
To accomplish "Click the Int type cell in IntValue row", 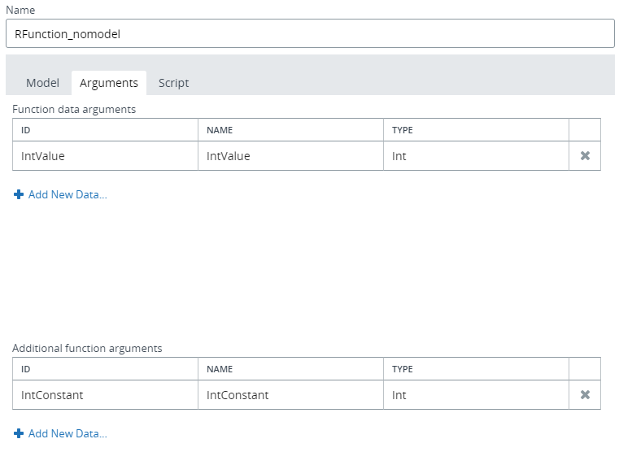I will pyautogui.click(x=476, y=156).
